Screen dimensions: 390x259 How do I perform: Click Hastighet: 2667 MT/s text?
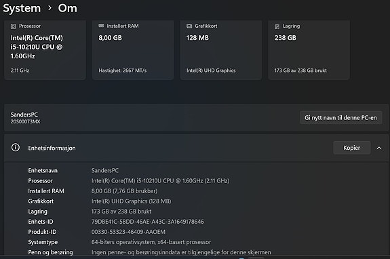pos(123,71)
